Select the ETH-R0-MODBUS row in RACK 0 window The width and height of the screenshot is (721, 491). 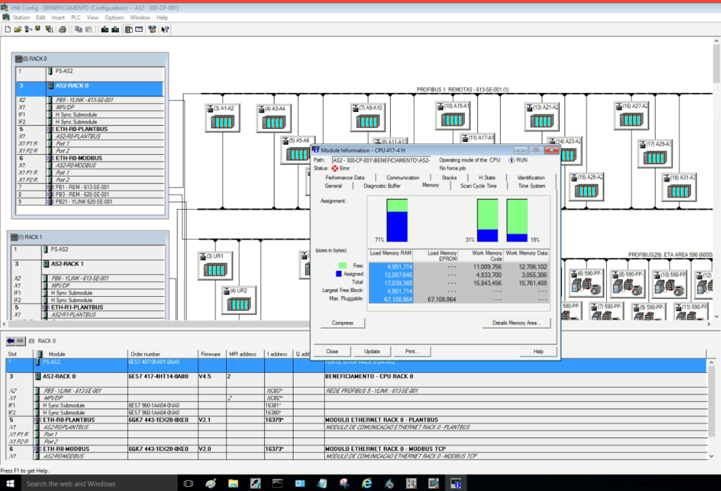coord(89,158)
